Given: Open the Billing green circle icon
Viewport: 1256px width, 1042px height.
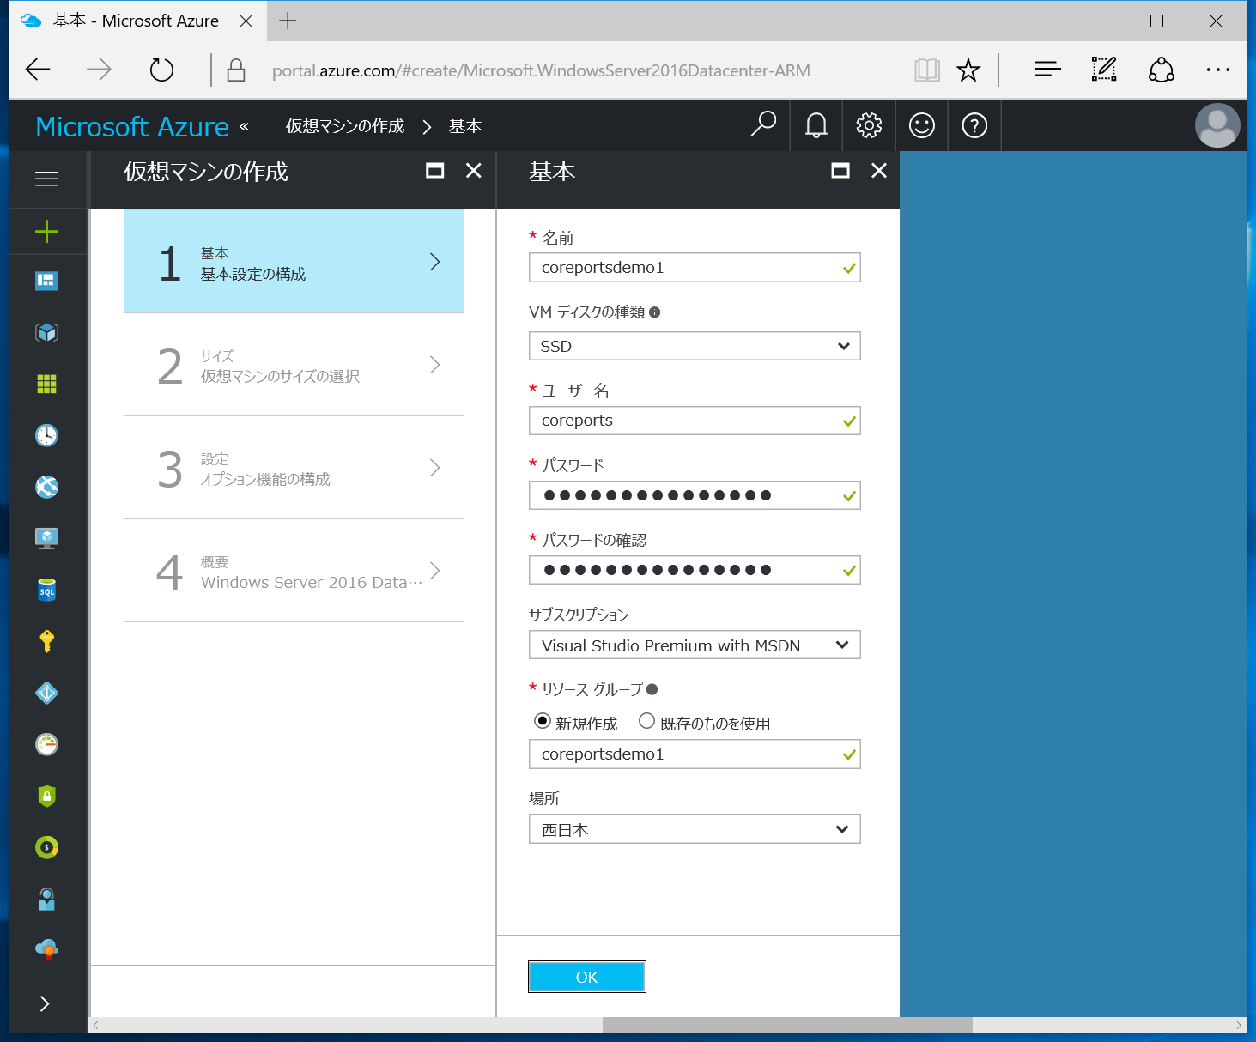Looking at the screenshot, I should [x=46, y=847].
